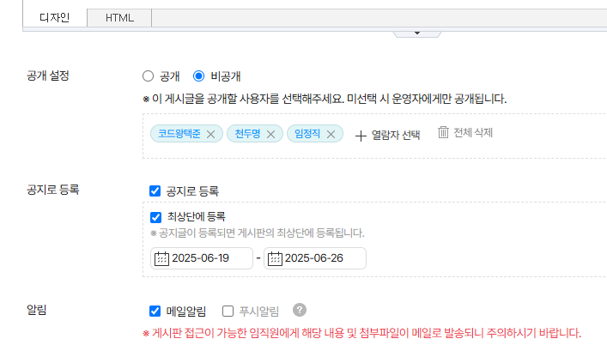607x357 pixels.
Task: Open the start date calendar icon
Action: click(161, 258)
